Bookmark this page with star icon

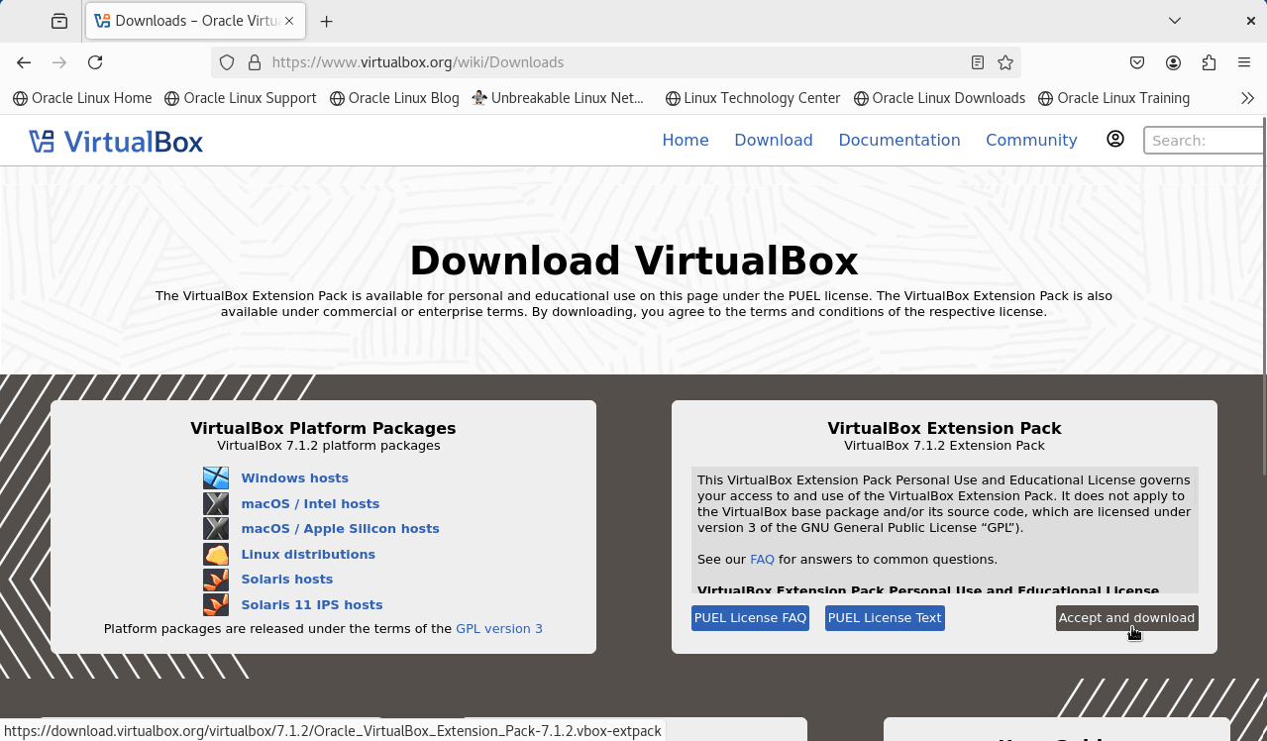(1005, 62)
